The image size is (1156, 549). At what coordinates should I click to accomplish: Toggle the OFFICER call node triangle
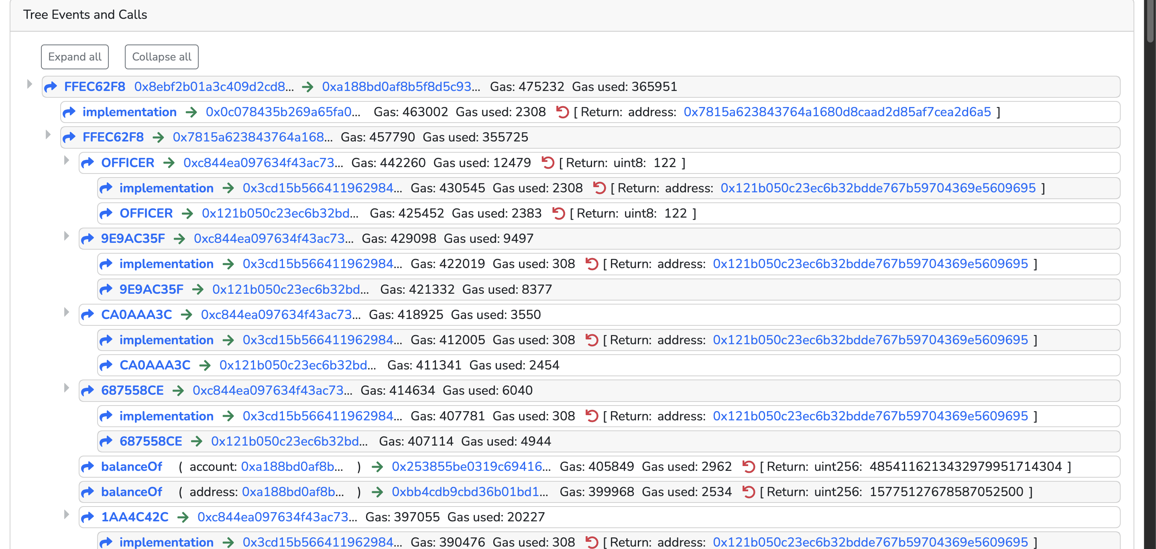[x=66, y=160]
